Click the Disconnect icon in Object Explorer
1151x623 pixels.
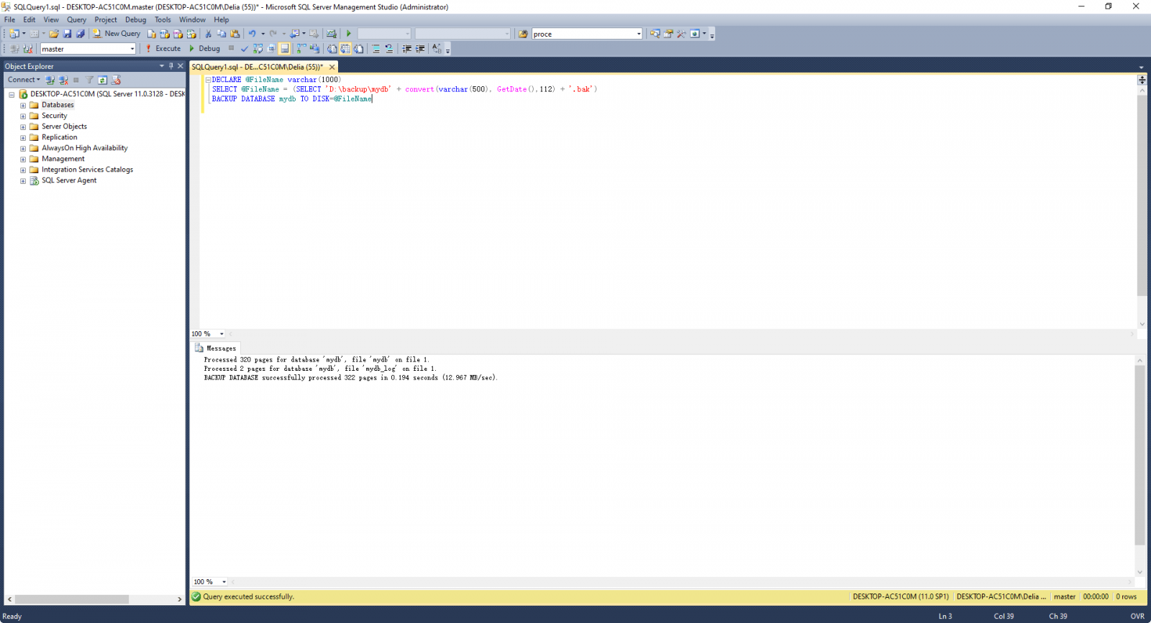pos(63,80)
